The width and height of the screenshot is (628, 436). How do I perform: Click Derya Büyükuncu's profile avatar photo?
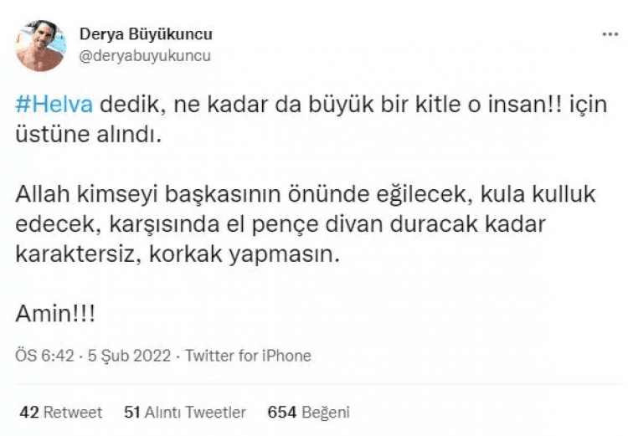(41, 44)
